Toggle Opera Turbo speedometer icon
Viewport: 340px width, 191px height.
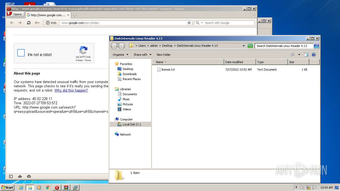click(x=29, y=176)
